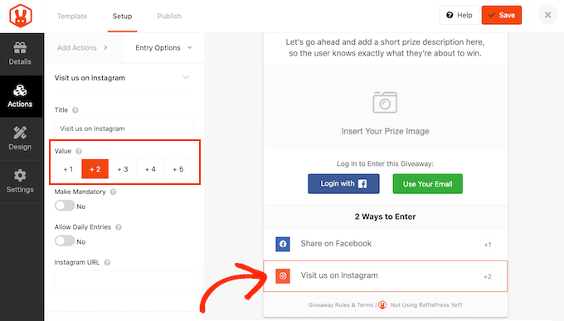Click the Value help question icon

[79, 151]
